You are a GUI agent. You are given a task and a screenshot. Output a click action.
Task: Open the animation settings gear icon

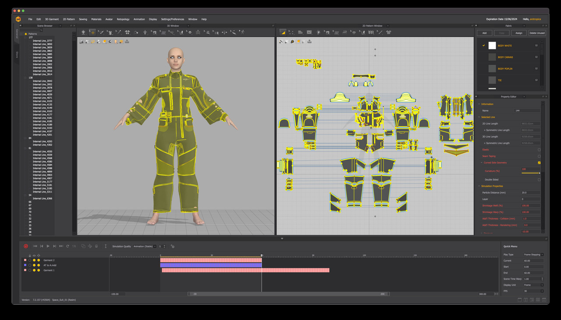pos(172,246)
